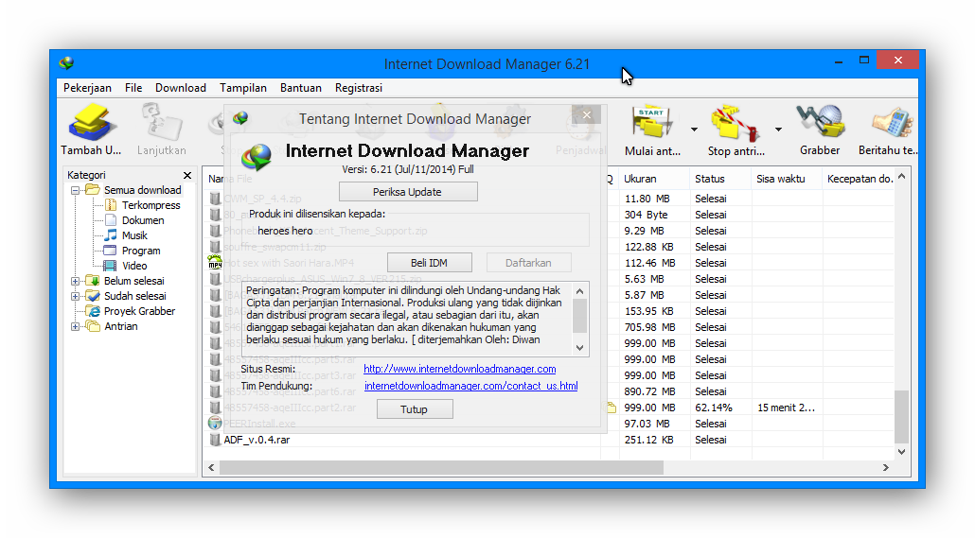This screenshot has height=538, width=975.
Task: Click the 251.12 KB size cell
Action: pyautogui.click(x=648, y=440)
